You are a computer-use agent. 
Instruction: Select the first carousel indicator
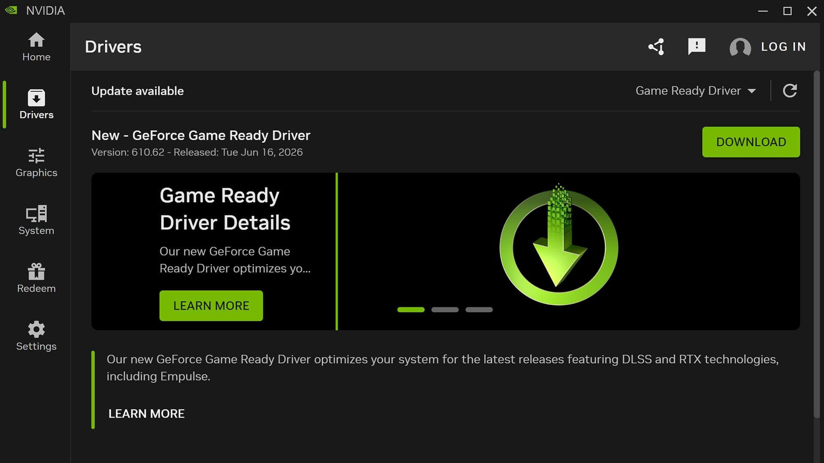click(x=411, y=310)
